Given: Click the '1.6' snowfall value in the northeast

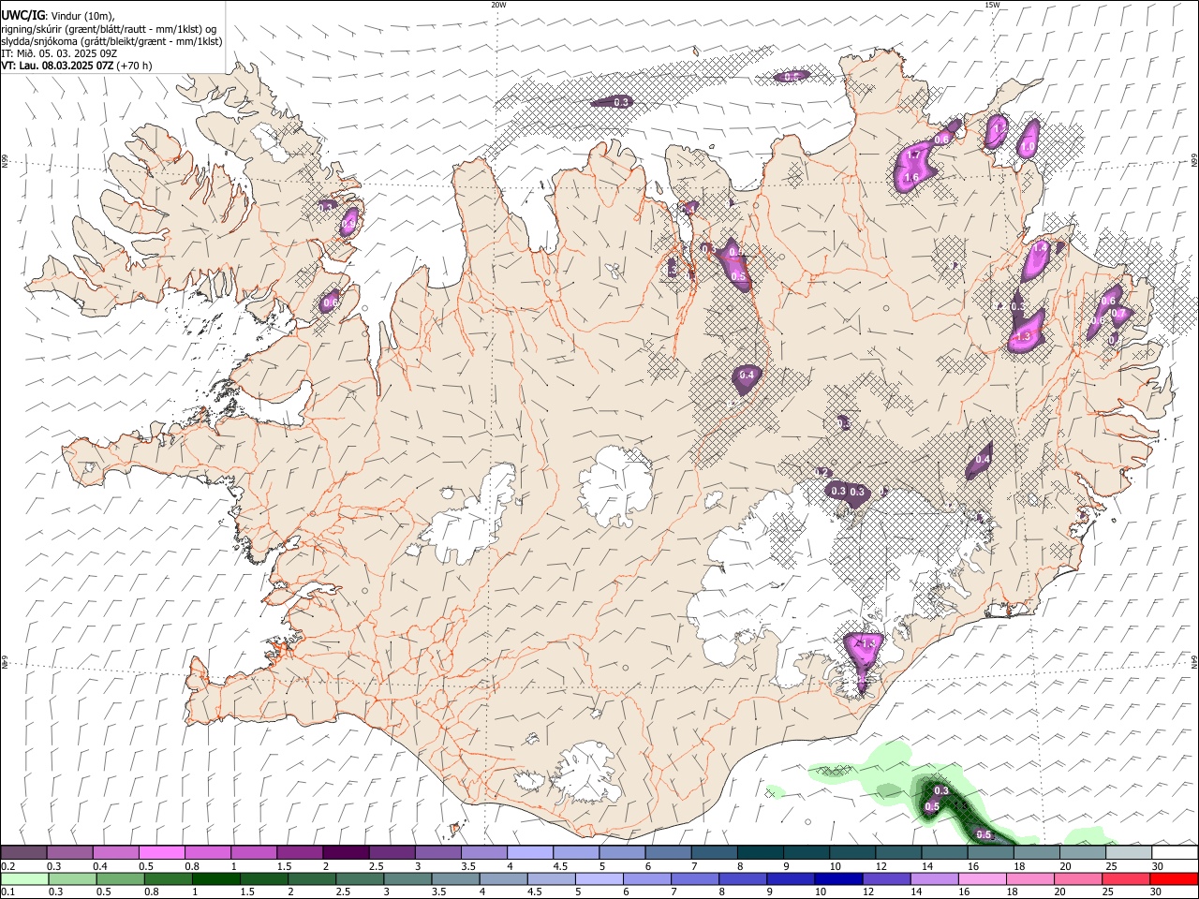Looking at the screenshot, I should (x=910, y=178).
